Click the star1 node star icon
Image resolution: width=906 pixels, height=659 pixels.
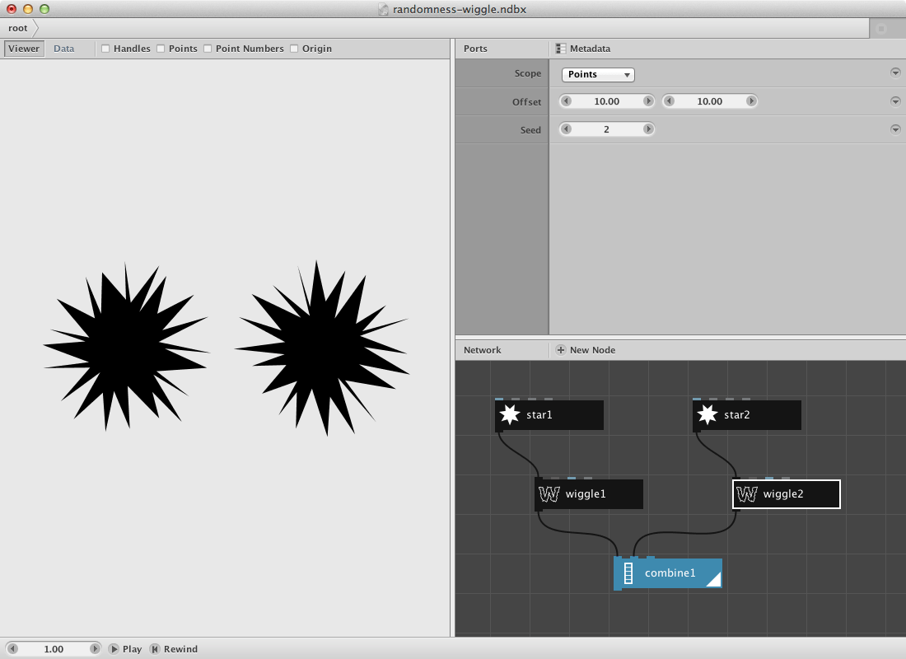(x=510, y=414)
